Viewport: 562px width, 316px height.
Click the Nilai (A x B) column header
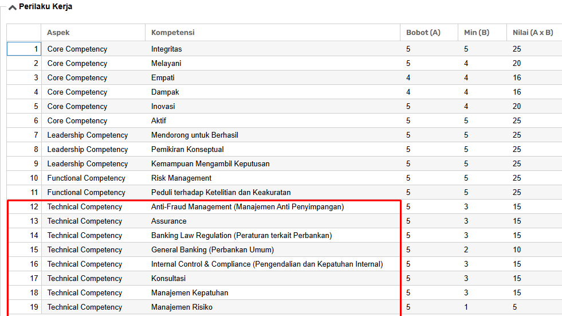[x=534, y=32]
